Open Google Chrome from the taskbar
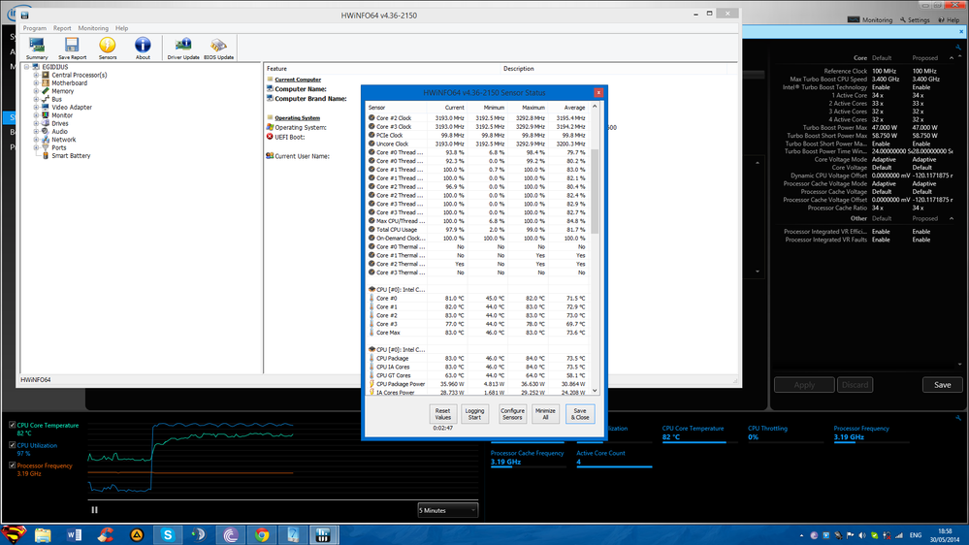Image resolution: width=969 pixels, height=545 pixels. pos(262,534)
